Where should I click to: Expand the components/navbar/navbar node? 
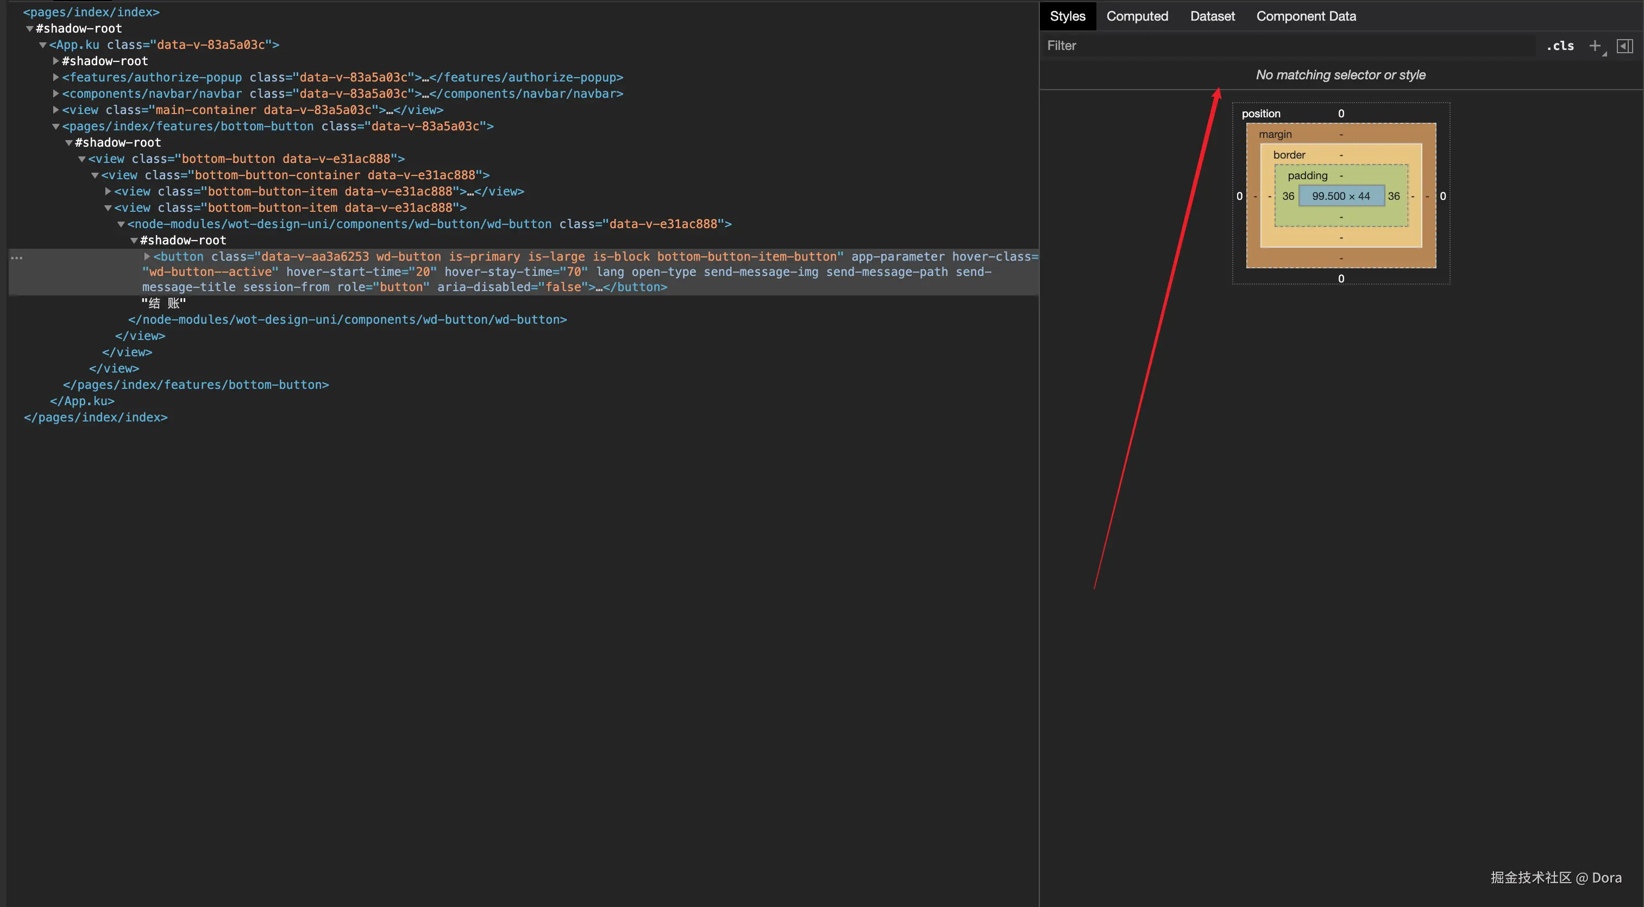56,94
